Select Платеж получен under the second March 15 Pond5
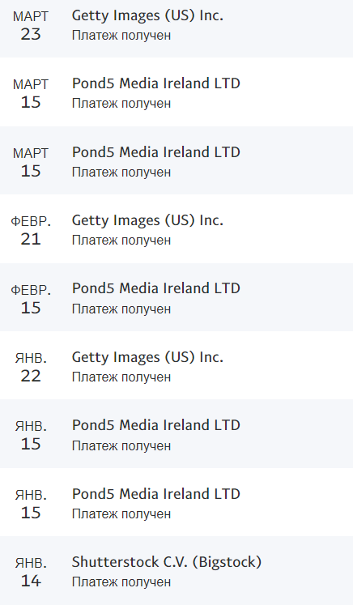This screenshot has height=605, width=353. [x=121, y=172]
